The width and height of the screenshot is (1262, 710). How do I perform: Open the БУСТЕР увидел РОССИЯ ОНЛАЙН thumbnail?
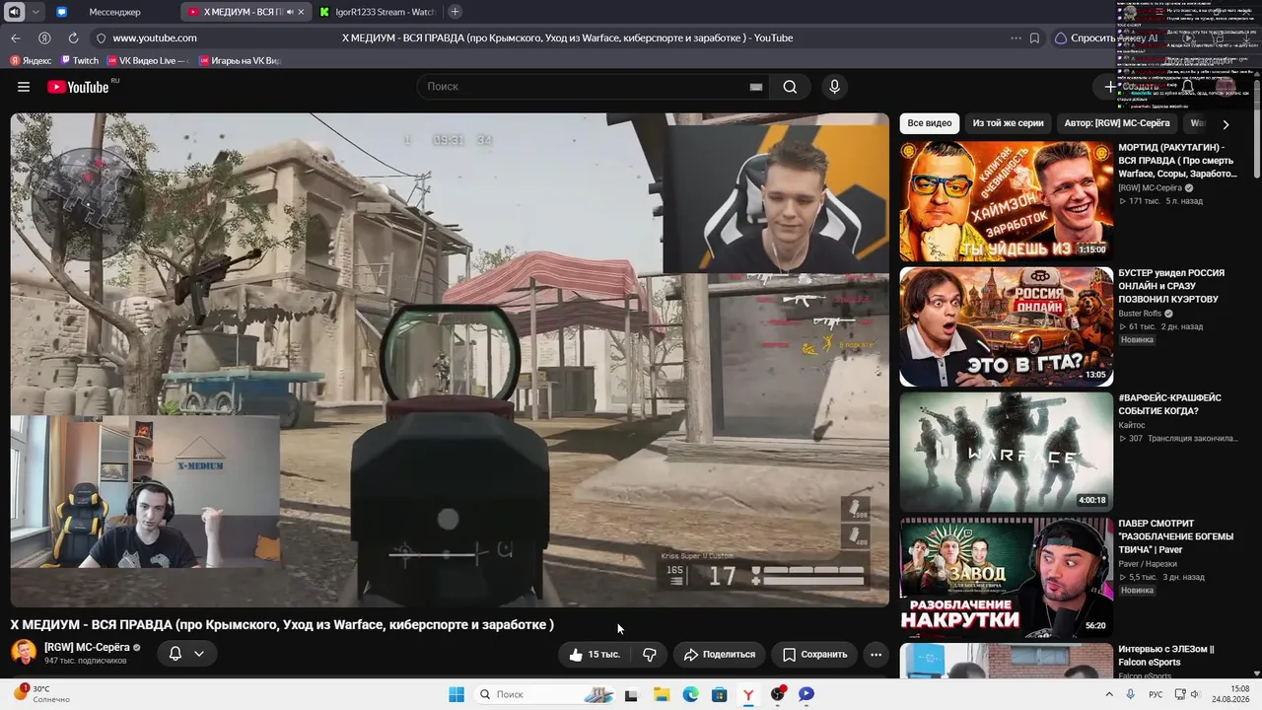(1006, 326)
